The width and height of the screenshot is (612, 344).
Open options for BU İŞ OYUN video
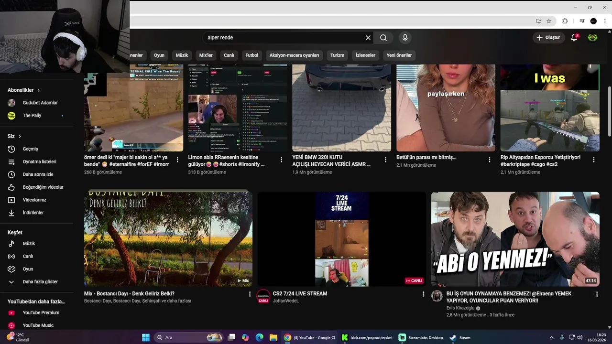[x=597, y=294]
